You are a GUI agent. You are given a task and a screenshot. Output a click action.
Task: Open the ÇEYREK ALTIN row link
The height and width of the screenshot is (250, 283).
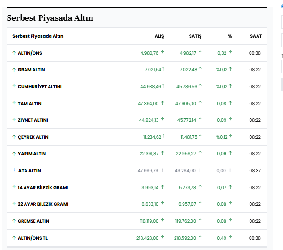(x=33, y=137)
